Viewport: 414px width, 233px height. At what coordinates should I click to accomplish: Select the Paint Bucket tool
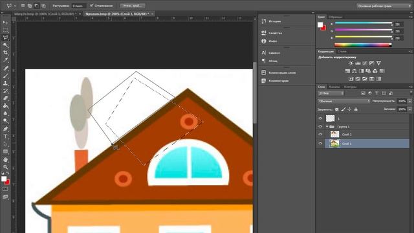[x=5, y=106]
